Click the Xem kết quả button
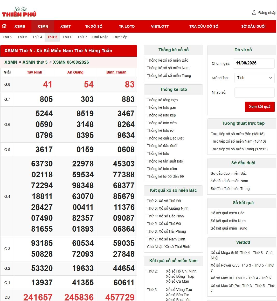This screenshot has width=277, height=301. coord(260,107)
